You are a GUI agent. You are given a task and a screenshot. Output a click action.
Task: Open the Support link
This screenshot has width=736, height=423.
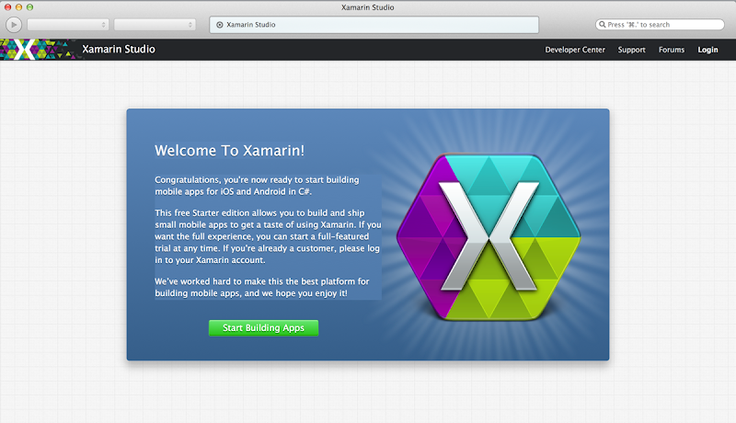coord(631,50)
